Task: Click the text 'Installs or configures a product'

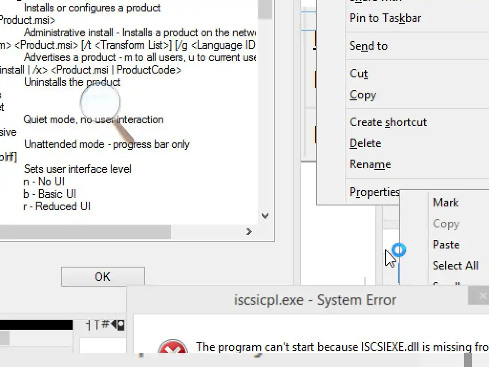Action: click(92, 8)
